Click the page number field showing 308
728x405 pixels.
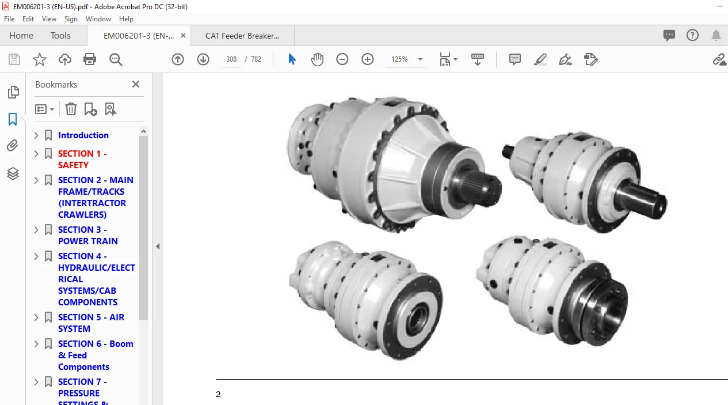pyautogui.click(x=231, y=59)
